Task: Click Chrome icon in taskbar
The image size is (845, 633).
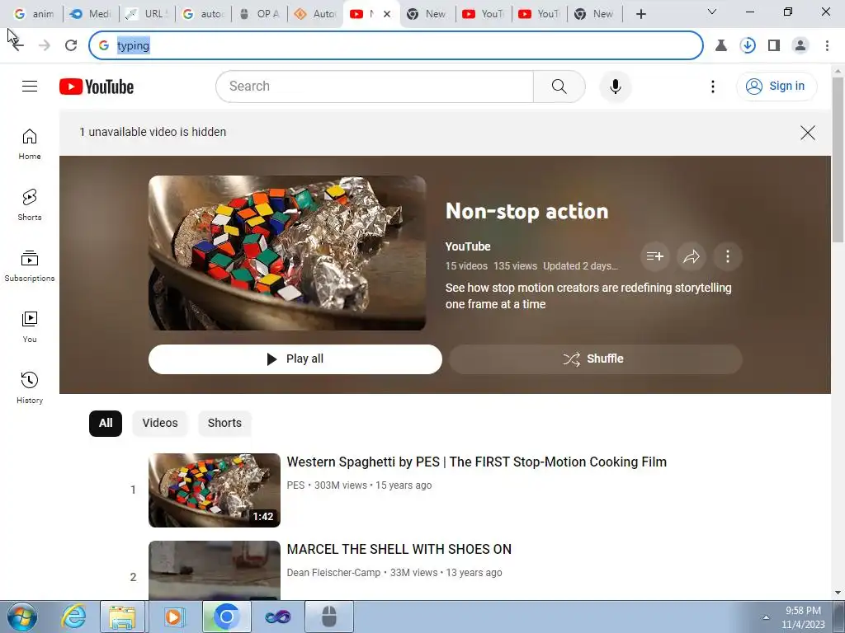Action: (x=226, y=617)
